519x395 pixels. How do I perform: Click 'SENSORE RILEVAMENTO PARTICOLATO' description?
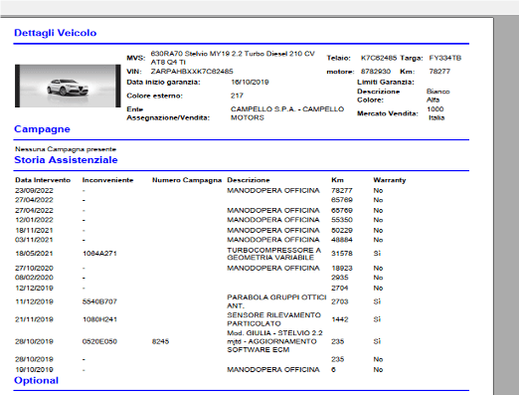coord(274,319)
